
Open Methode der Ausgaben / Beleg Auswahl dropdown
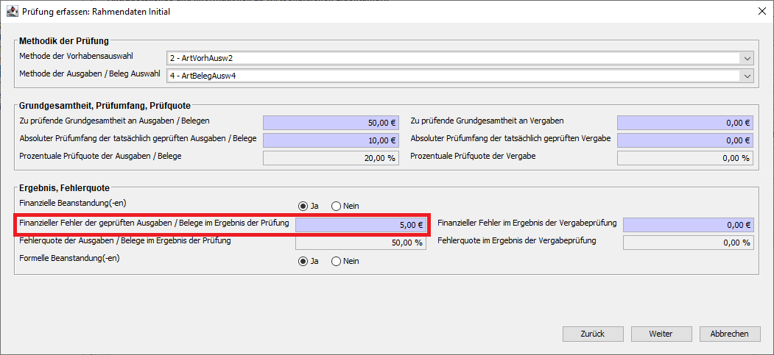pyautogui.click(x=746, y=76)
